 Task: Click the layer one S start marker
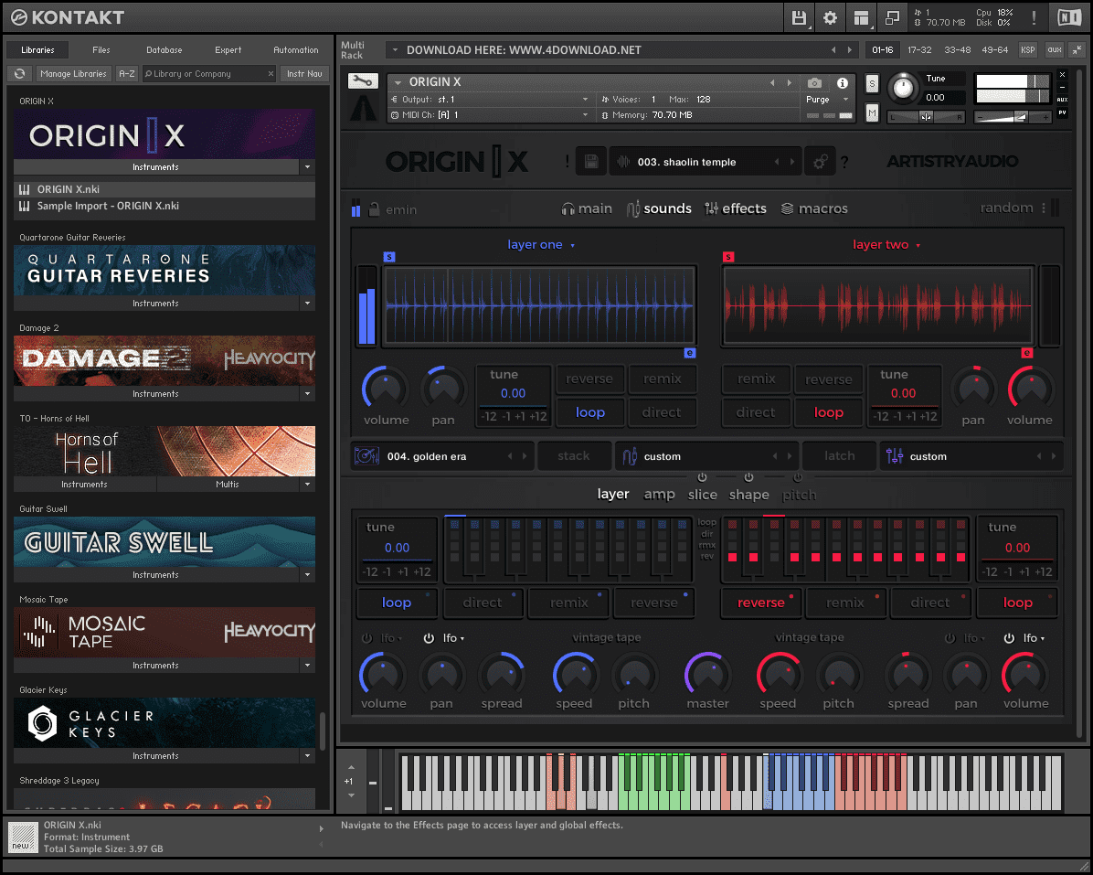pyautogui.click(x=389, y=257)
